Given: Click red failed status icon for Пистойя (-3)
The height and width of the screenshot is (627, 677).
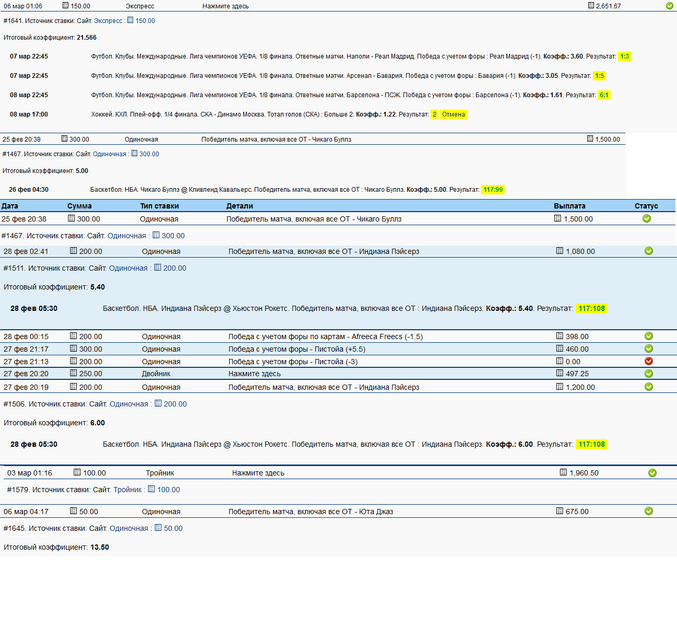Looking at the screenshot, I should (649, 361).
